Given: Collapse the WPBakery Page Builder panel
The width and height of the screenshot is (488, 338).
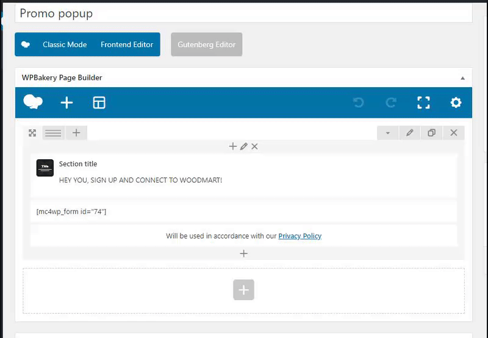Looking at the screenshot, I should 462,78.
